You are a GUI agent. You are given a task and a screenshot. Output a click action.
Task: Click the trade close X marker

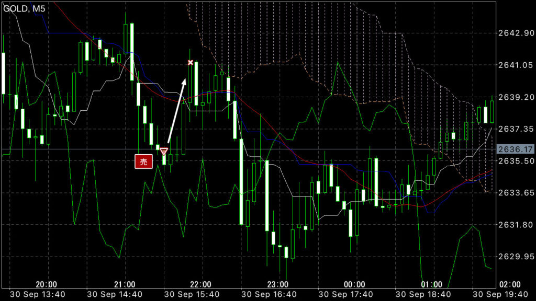pos(191,63)
